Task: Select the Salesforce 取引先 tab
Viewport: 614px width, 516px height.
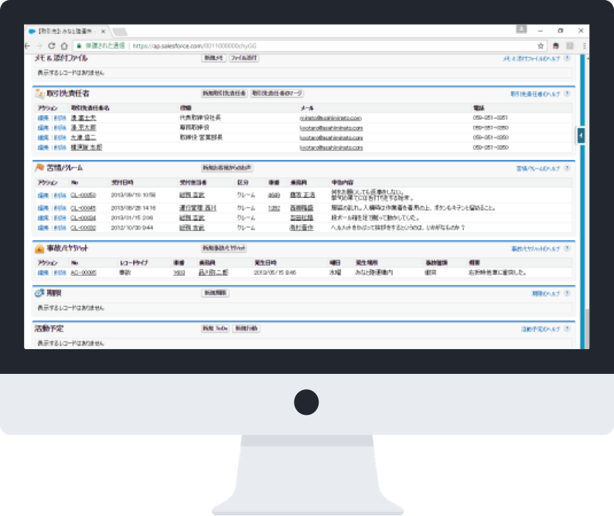Action: pos(65,31)
